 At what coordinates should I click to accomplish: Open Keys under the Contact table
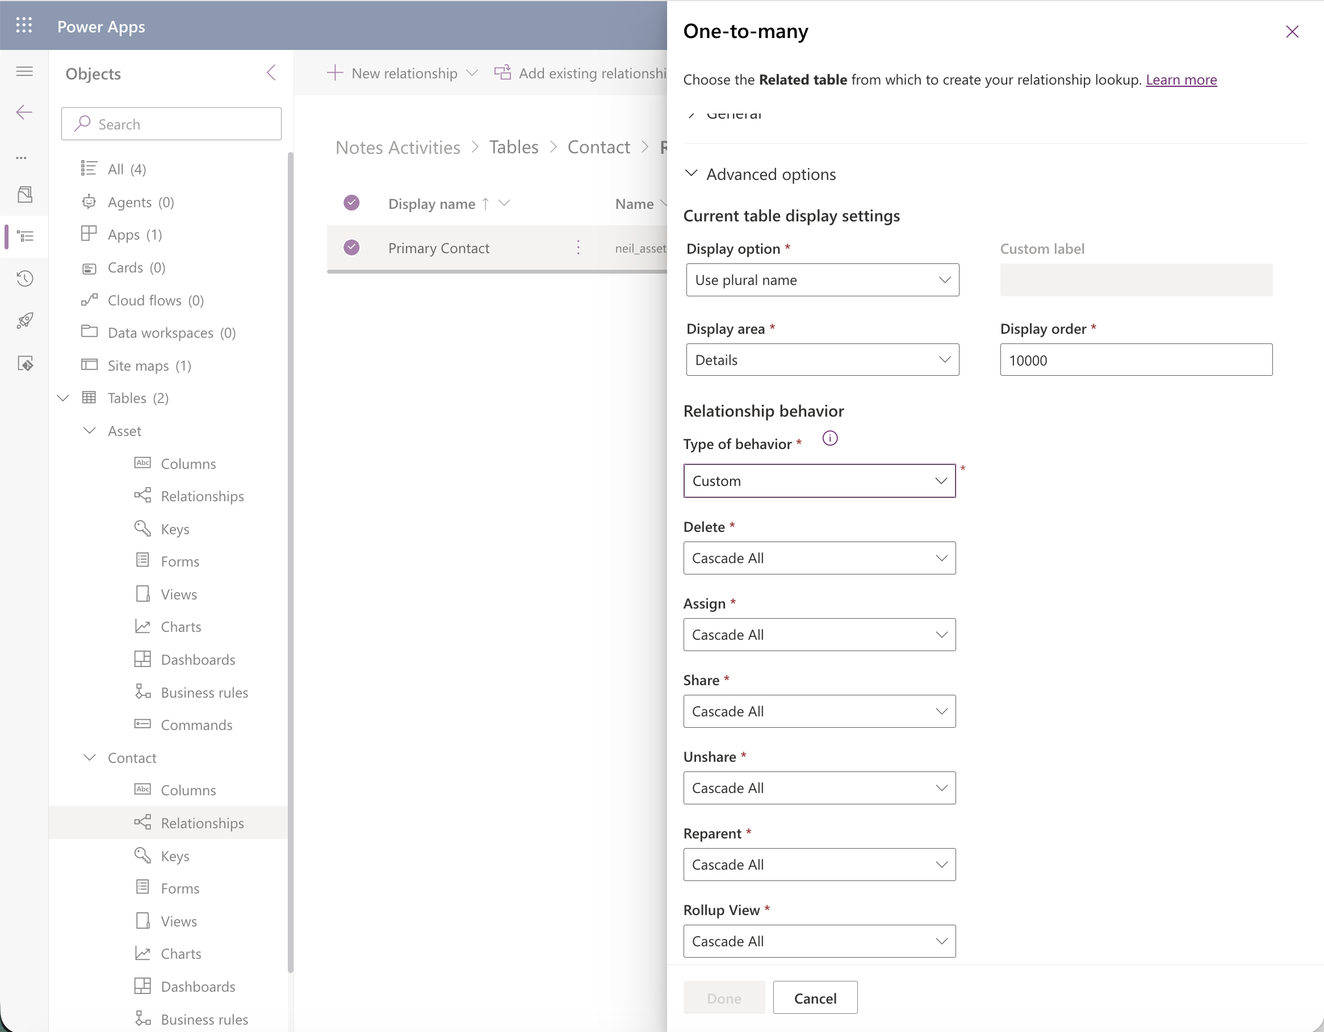click(175, 855)
